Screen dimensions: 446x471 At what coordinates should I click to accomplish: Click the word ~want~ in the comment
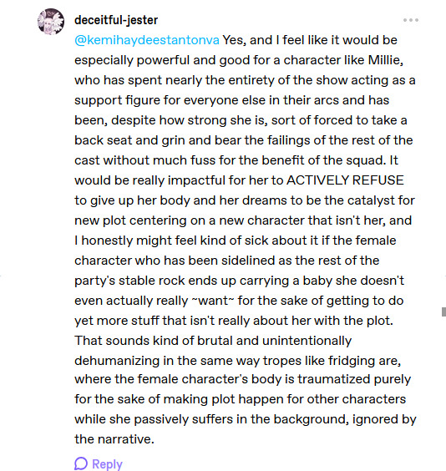(213, 301)
